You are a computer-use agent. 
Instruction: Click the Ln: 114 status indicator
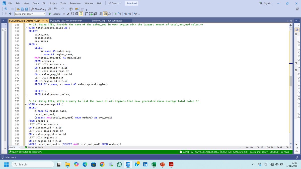click(250, 147)
